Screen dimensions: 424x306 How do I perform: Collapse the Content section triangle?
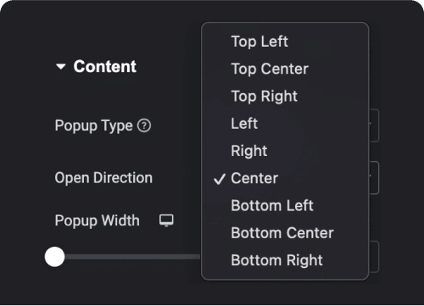tap(61, 67)
